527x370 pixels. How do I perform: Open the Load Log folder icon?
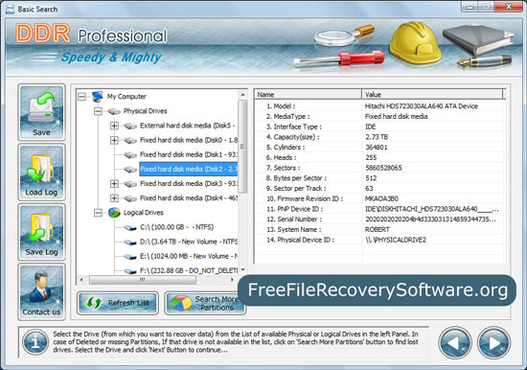pyautogui.click(x=41, y=173)
